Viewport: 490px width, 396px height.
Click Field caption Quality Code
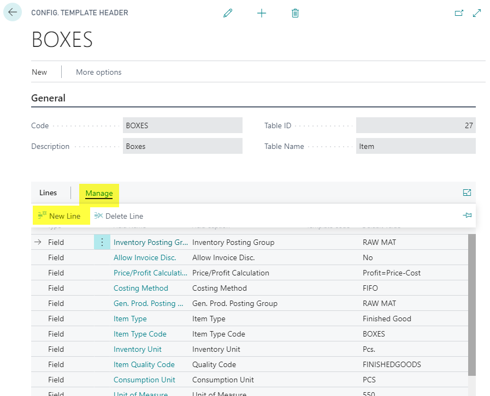(214, 365)
